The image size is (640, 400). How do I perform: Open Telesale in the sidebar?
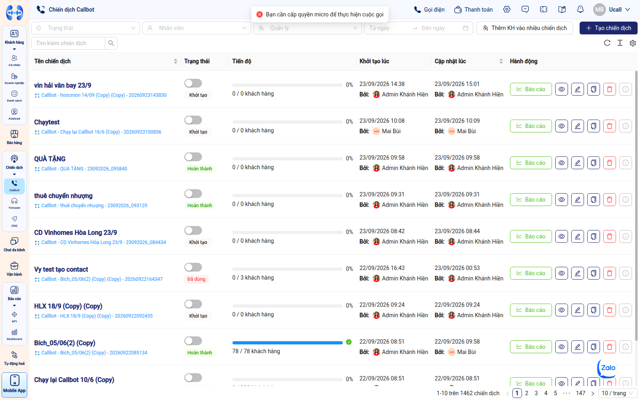[14, 204]
